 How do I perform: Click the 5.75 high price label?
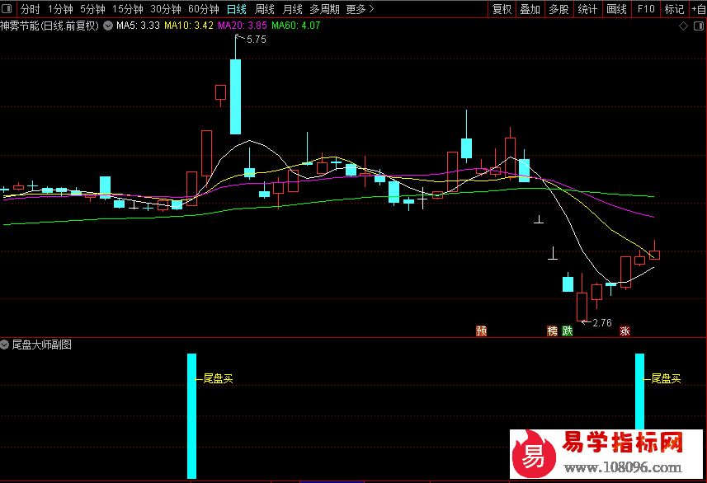[x=256, y=40]
